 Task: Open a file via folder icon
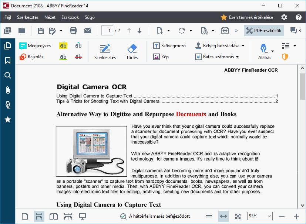pos(22,31)
